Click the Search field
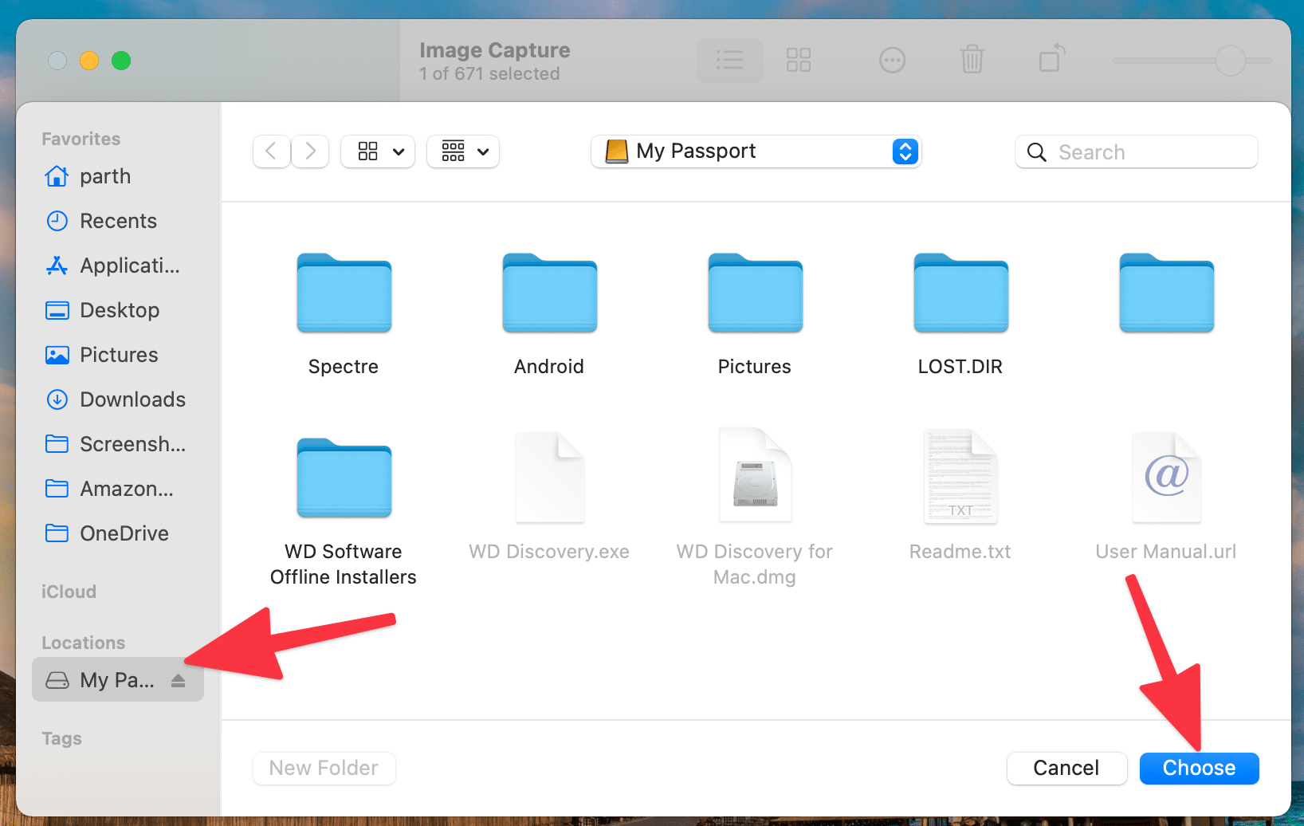1304x826 pixels. (x=1135, y=151)
